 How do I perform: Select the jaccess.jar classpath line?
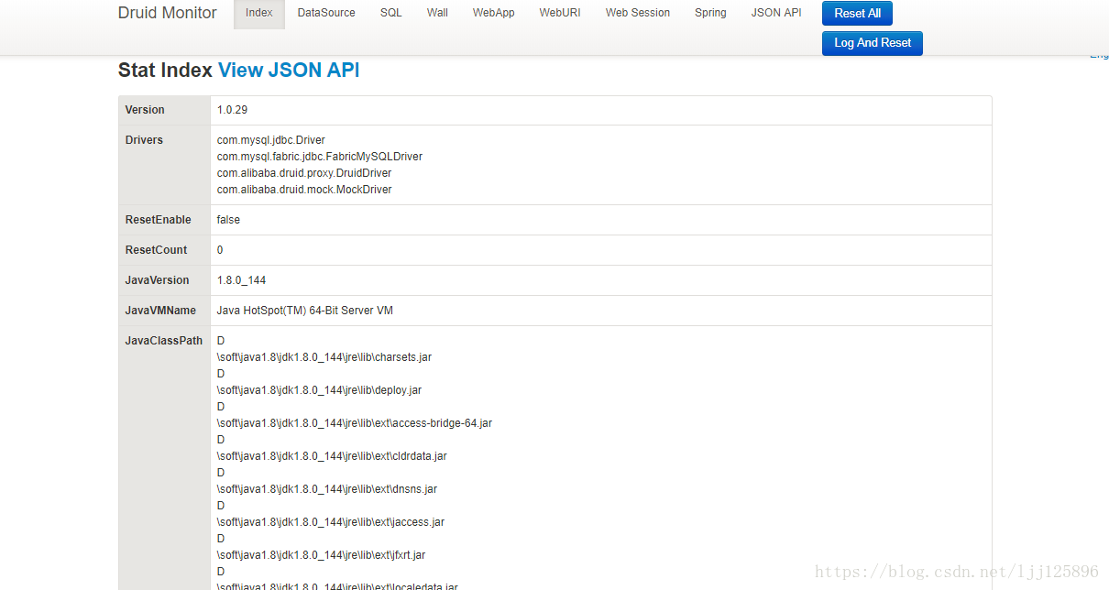331,522
